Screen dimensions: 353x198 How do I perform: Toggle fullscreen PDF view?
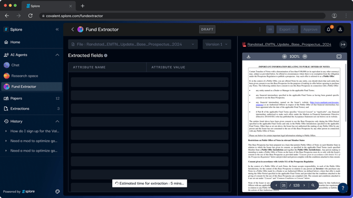click(339, 56)
